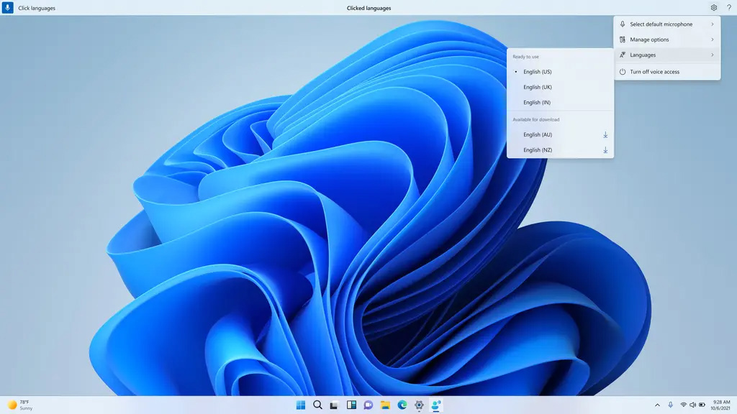Select English (UK) from ready to use
737x414 pixels.
coord(537,86)
